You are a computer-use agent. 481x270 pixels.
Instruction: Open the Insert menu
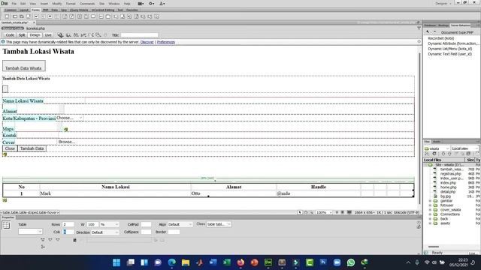[x=44, y=4]
